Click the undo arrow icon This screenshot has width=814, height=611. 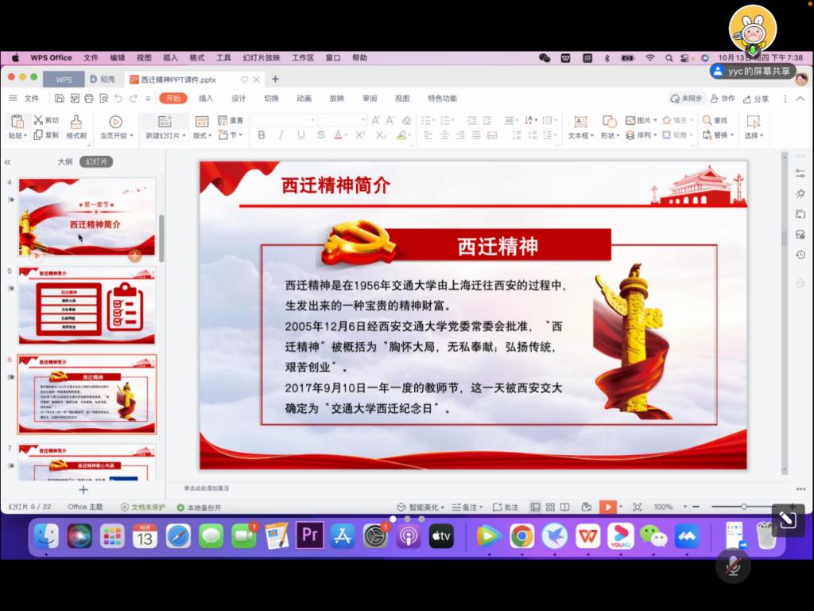pyautogui.click(x=118, y=99)
